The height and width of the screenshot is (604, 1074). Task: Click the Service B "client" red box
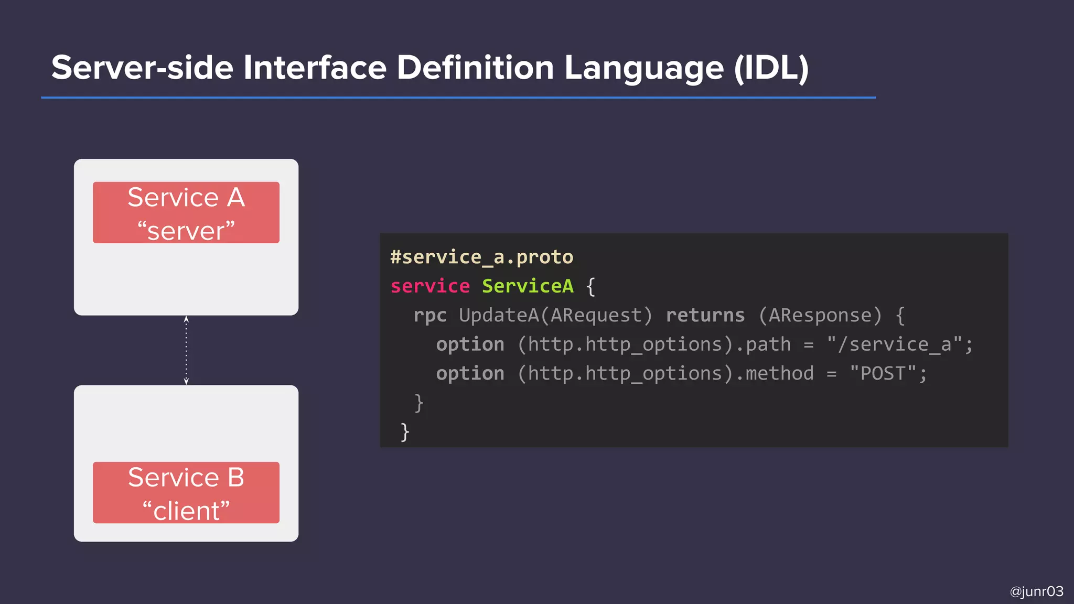pyautogui.click(x=186, y=492)
